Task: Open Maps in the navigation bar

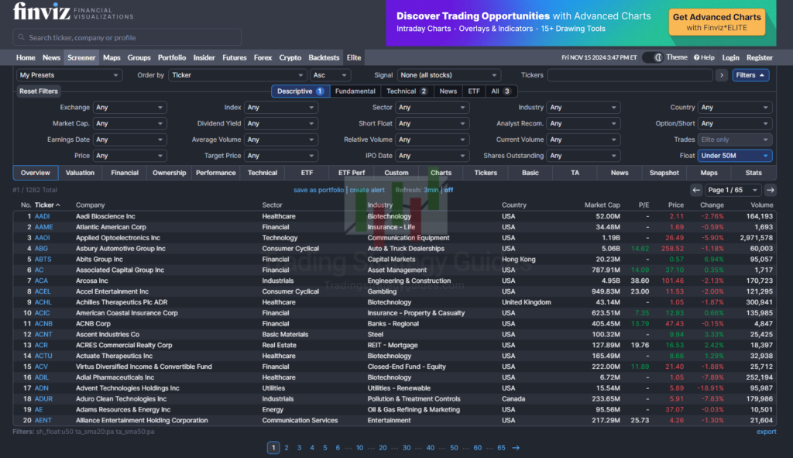Action: (x=112, y=57)
